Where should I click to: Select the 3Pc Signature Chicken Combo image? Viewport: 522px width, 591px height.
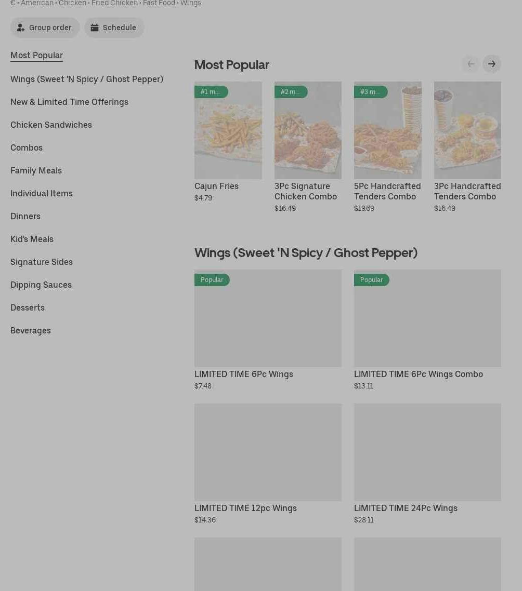tap(308, 130)
